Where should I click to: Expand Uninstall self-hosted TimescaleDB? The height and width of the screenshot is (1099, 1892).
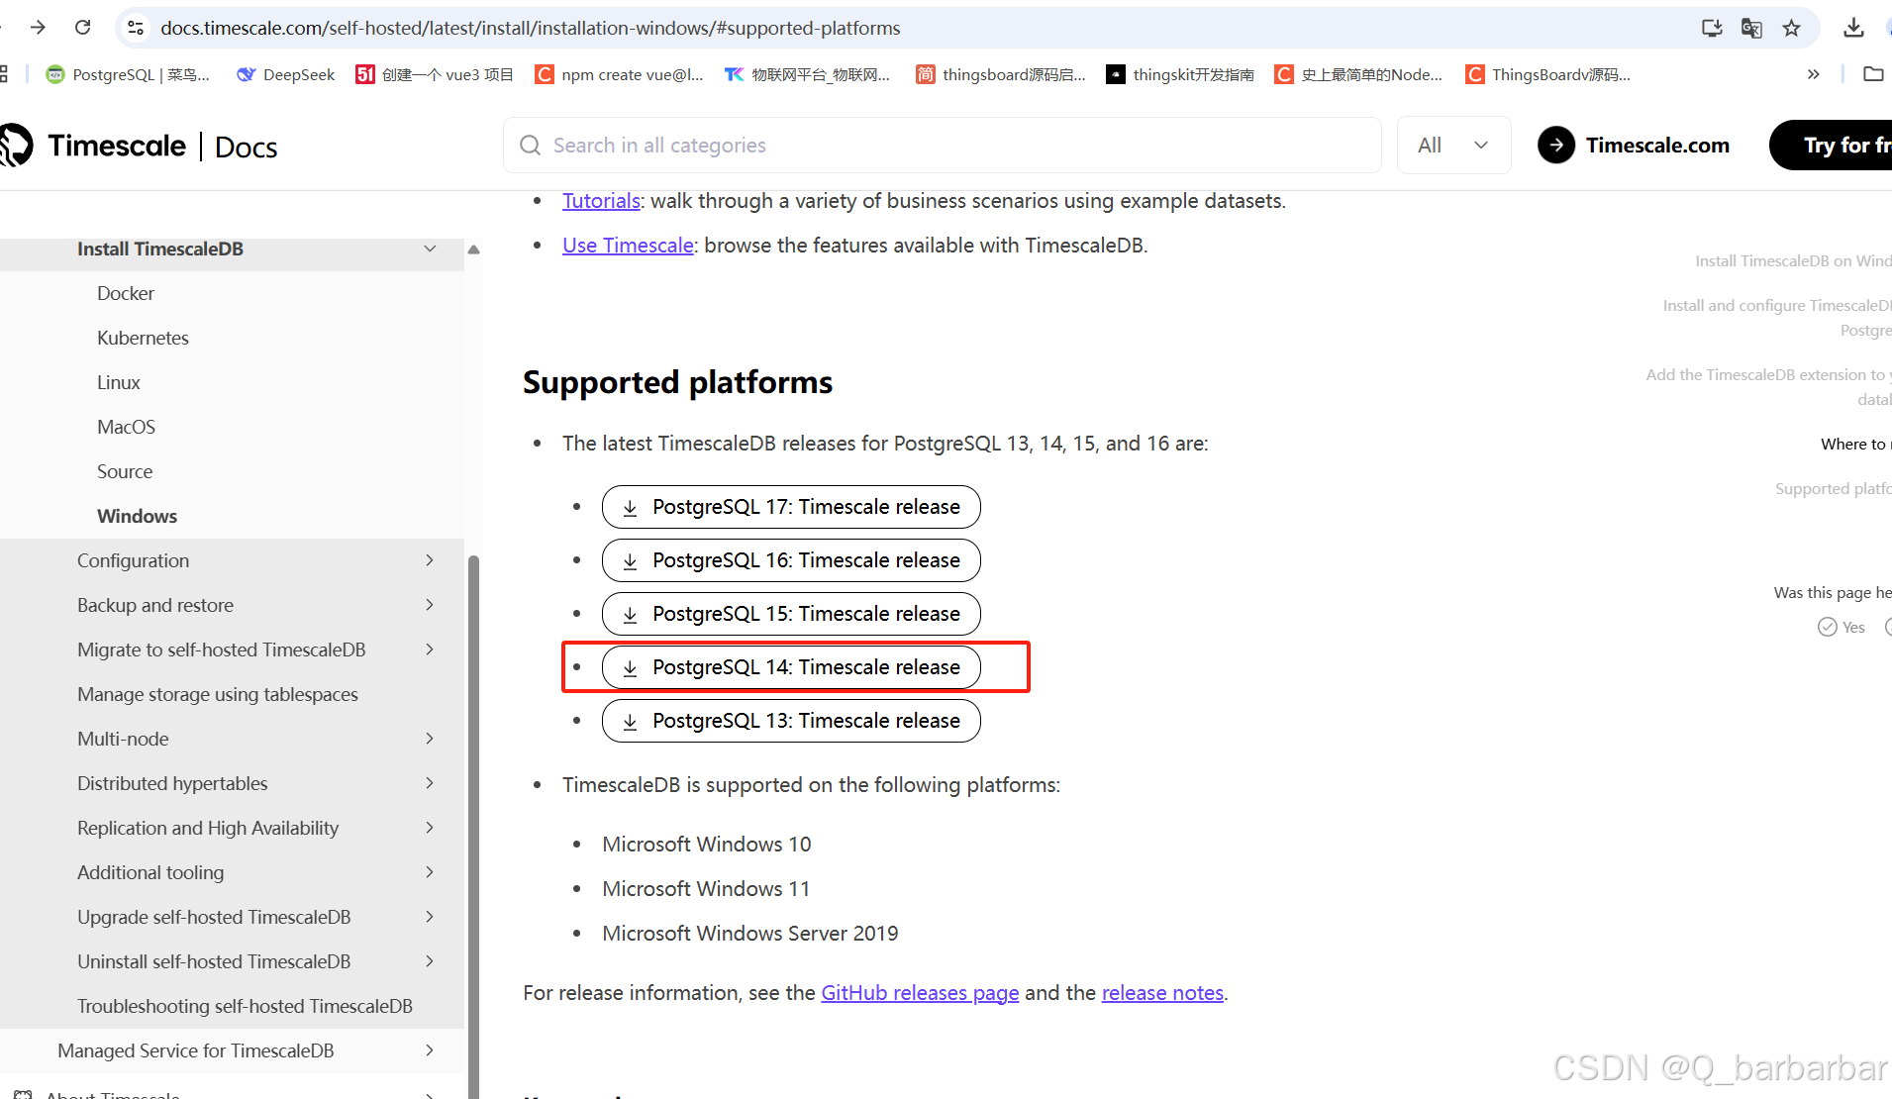pos(430,961)
